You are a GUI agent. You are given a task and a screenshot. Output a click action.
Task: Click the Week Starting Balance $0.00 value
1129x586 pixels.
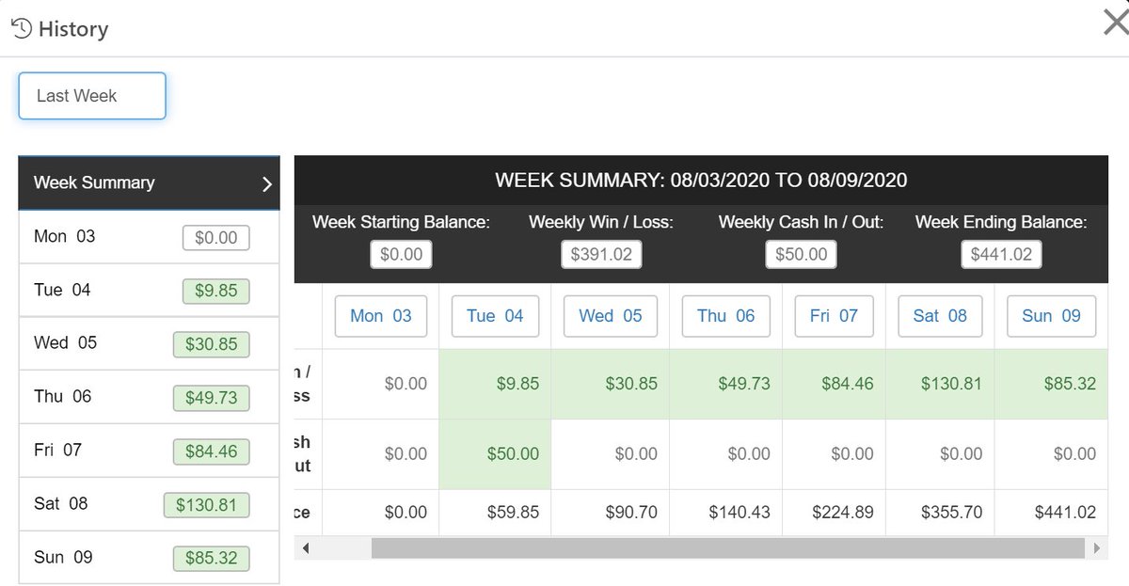(402, 254)
